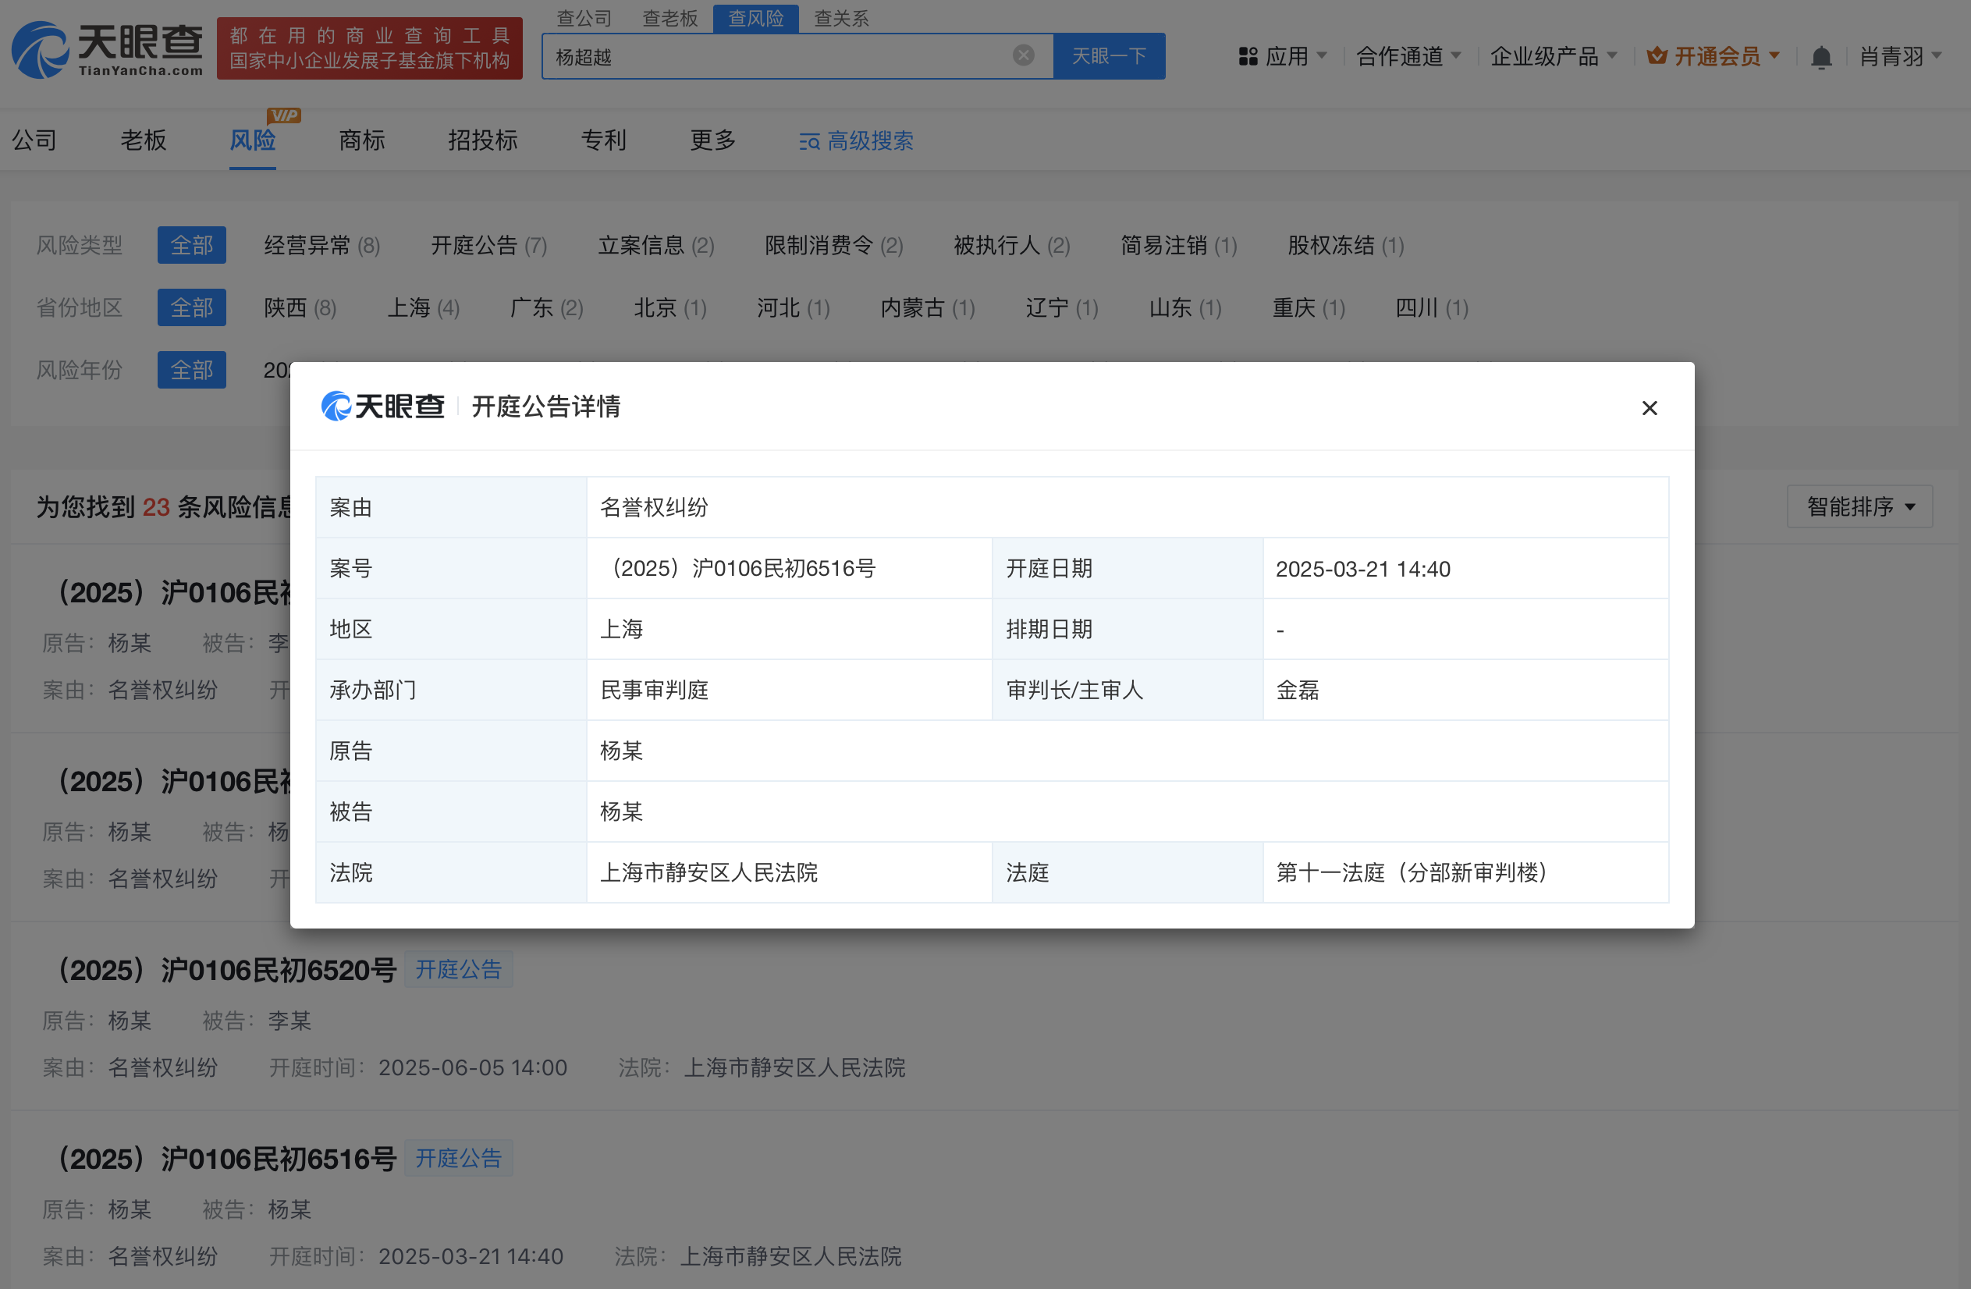This screenshot has width=1971, height=1289.
Task: Filter province by 上海 (4)
Action: [423, 308]
